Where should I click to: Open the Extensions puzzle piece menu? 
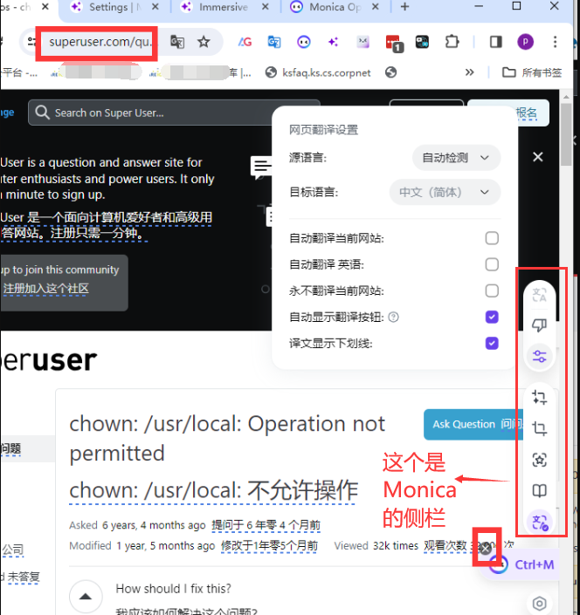(x=452, y=42)
